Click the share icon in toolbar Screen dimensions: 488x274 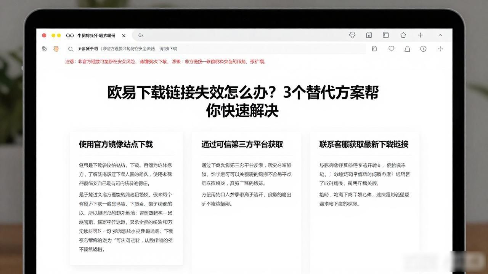coord(408,49)
